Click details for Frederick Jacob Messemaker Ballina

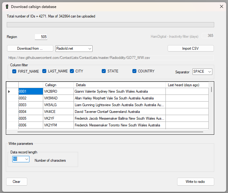120,118
